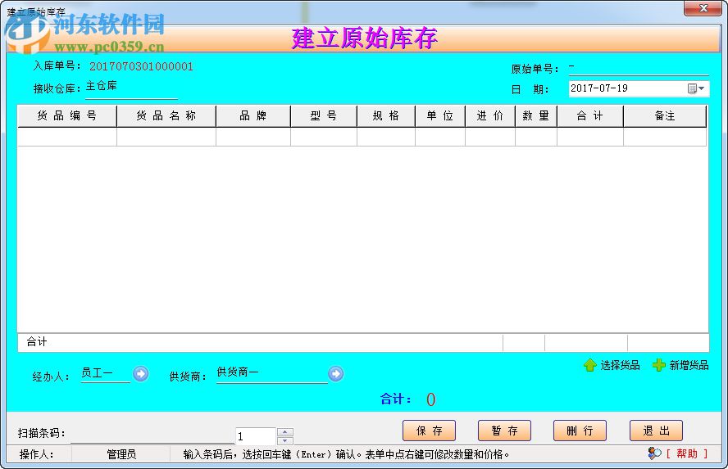Close the 建立原始库存 window
This screenshot has height=469, width=728.
pos(703,8)
